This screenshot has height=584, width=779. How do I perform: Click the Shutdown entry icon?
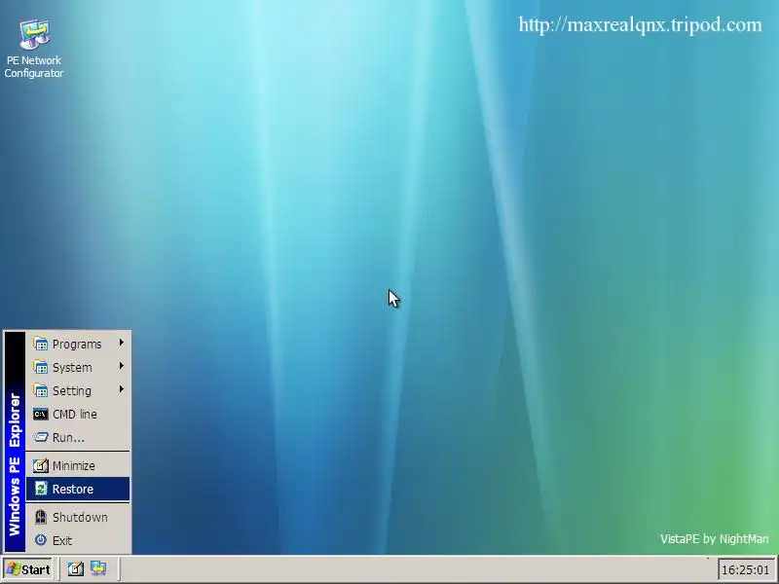pos(41,517)
